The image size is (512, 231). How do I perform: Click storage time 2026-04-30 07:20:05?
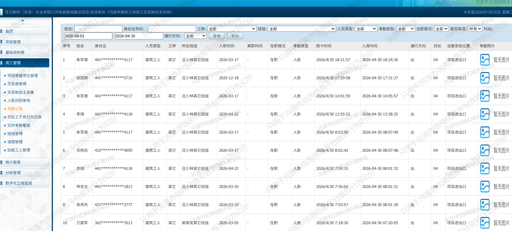pos(380,223)
